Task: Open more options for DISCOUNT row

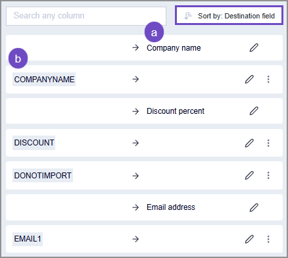Action: coord(268,143)
